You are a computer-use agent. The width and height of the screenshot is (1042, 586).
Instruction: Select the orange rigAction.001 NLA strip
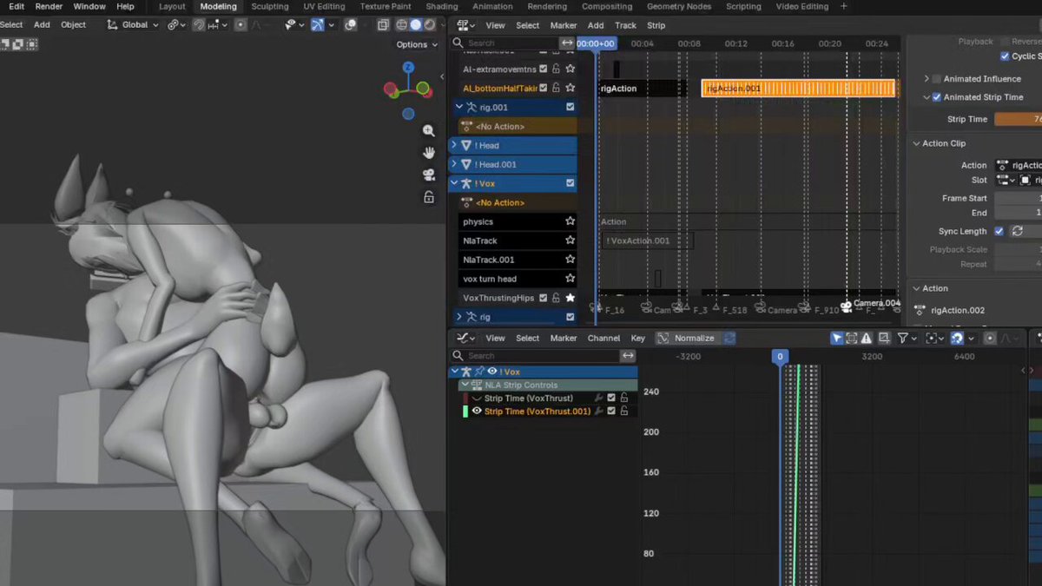(798, 89)
